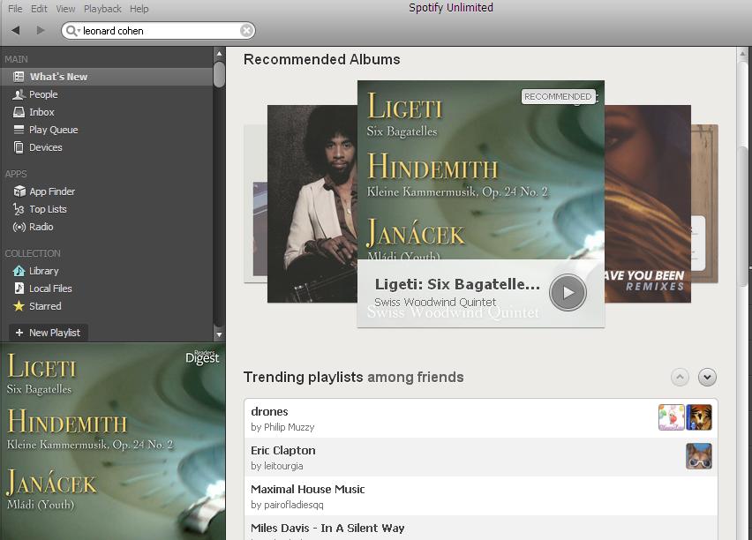752x540 pixels.
Task: Select What's New in the sidebar
Action: click(x=107, y=77)
